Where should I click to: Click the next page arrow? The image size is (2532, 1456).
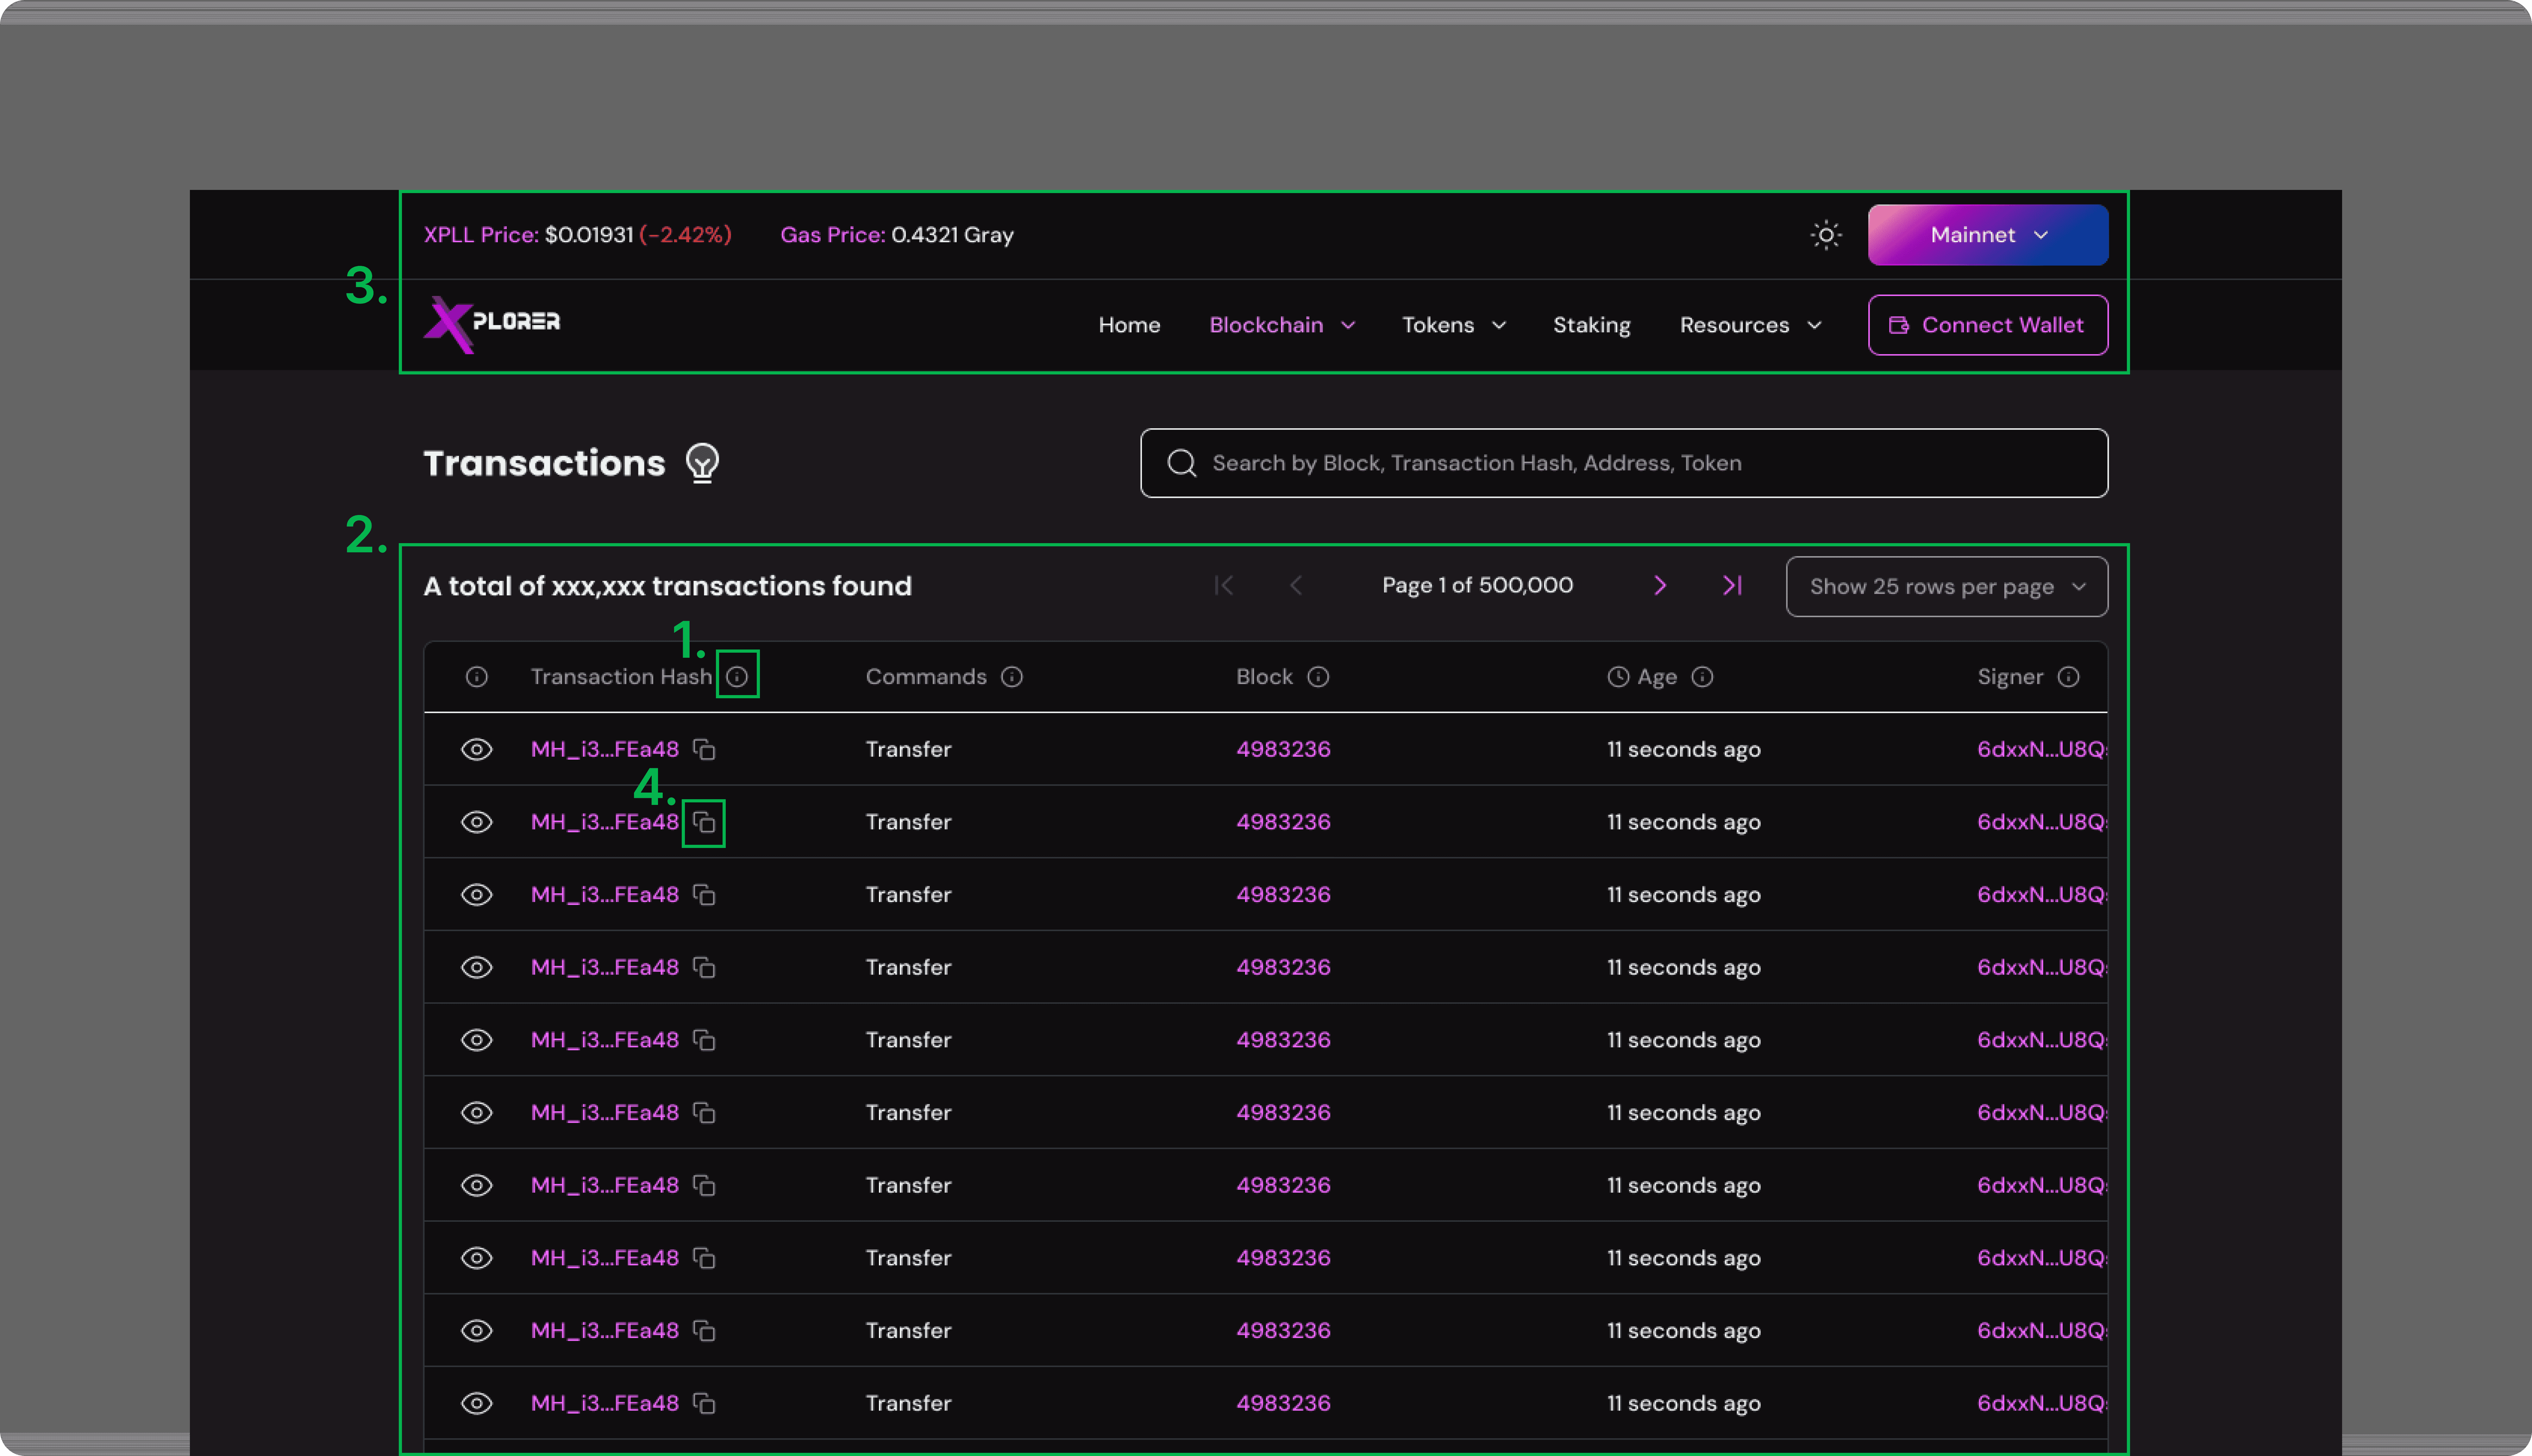coord(1660,586)
